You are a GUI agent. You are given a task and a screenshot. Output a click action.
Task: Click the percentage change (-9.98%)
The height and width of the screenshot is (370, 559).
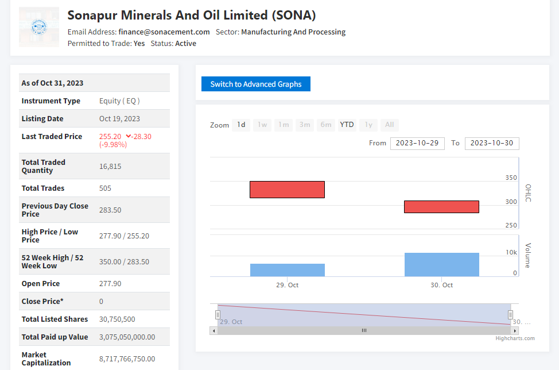(113, 145)
